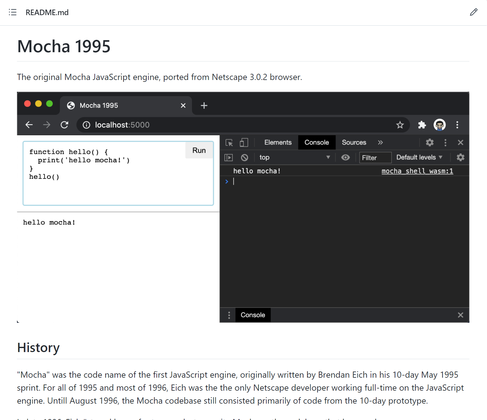Click the README.md file name
This screenshot has height=420, width=487.
47,12
